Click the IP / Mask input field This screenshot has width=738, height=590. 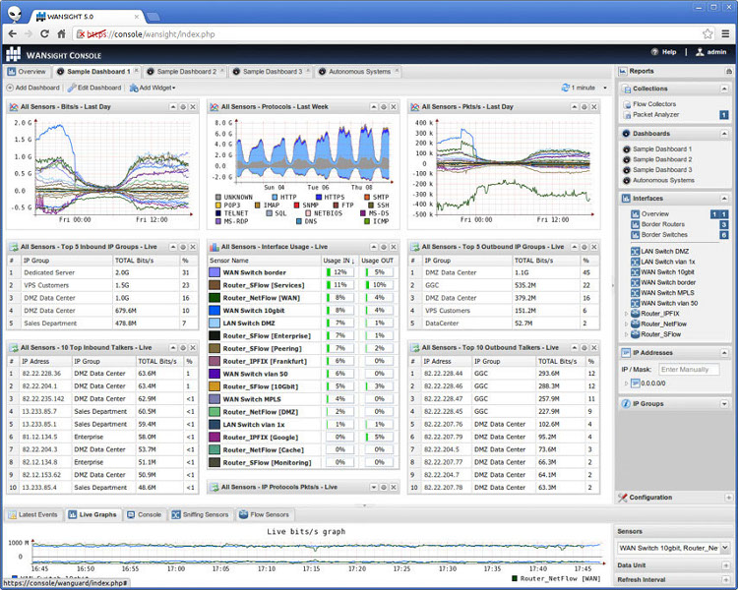(689, 370)
